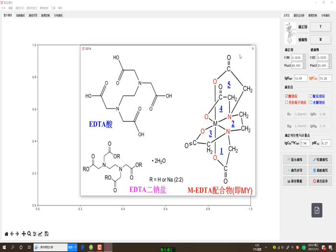Click the back arrow in plot toolbar
Viewport: 336px width, 252px height.
[12, 234]
